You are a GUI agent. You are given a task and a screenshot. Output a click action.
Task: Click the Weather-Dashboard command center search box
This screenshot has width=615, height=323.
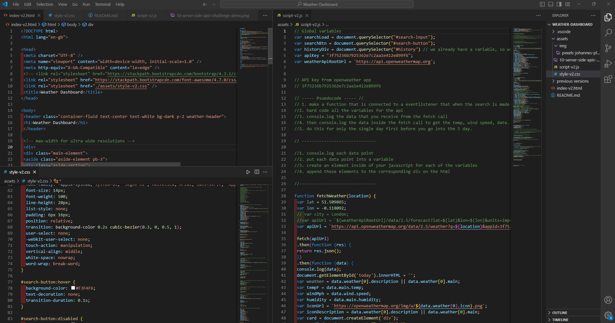316,4
